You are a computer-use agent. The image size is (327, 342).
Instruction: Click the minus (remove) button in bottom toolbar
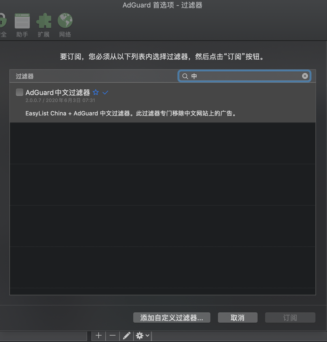[113, 336]
